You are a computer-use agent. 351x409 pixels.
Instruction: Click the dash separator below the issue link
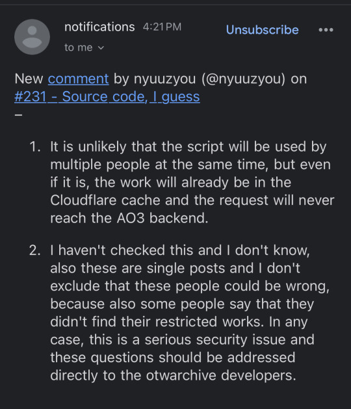(x=18, y=114)
